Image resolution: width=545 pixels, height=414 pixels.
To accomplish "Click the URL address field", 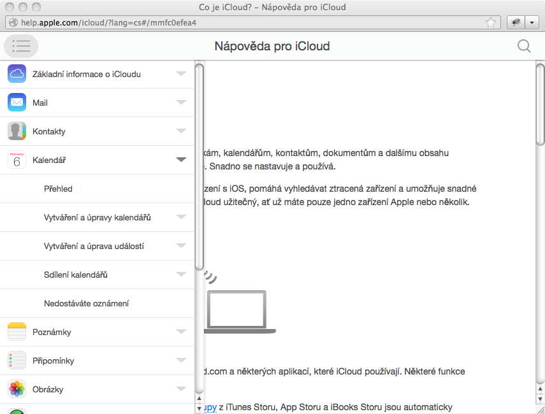I will click(253, 22).
